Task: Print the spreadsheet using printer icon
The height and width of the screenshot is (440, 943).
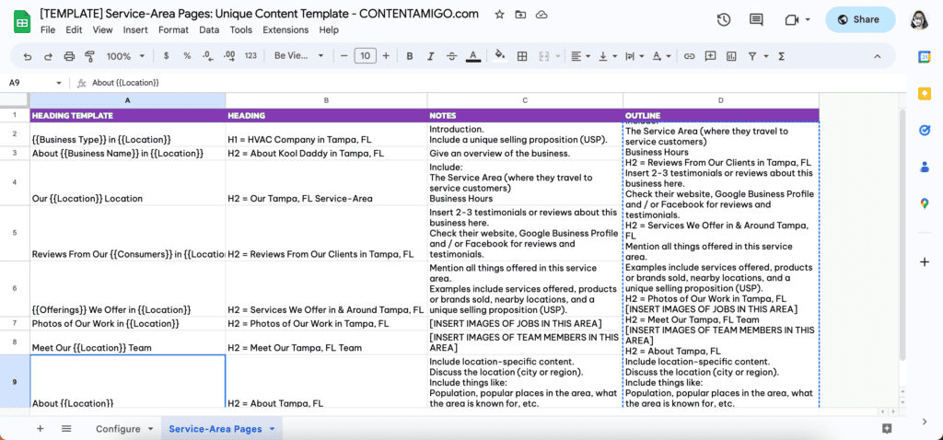Action: (x=69, y=56)
